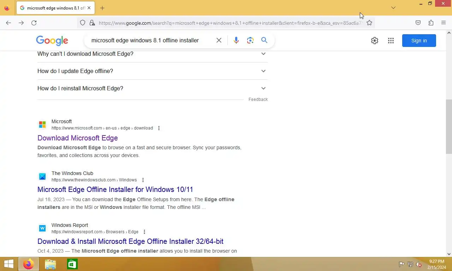452x271 pixels.
Task: Bookmark this page with star
Action: click(x=369, y=23)
